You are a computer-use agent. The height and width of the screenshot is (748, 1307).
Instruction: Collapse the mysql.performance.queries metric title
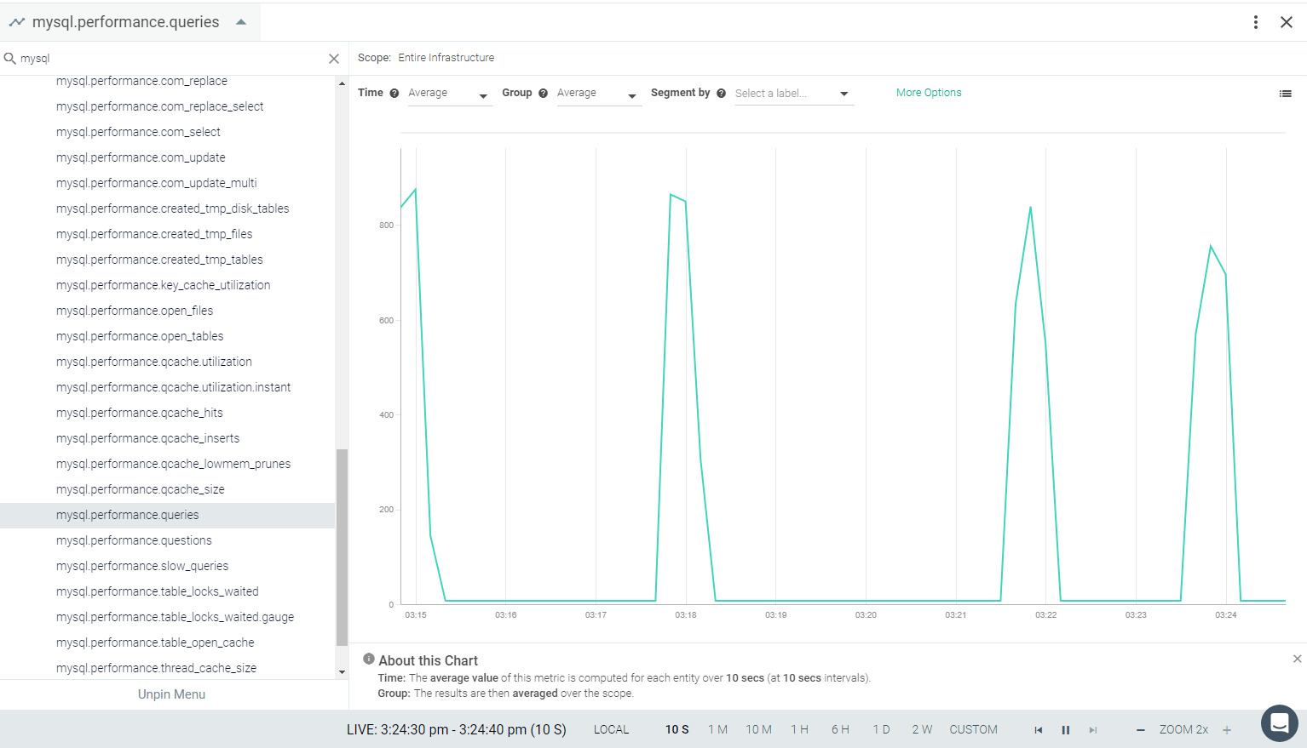(x=241, y=22)
